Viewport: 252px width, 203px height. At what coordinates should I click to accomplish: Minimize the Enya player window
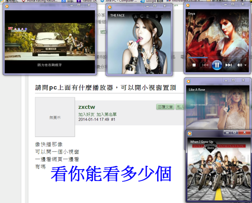click(x=226, y=4)
